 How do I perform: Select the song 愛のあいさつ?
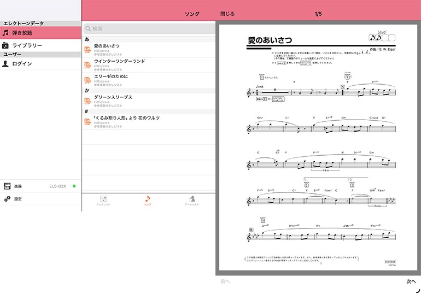[149, 50]
